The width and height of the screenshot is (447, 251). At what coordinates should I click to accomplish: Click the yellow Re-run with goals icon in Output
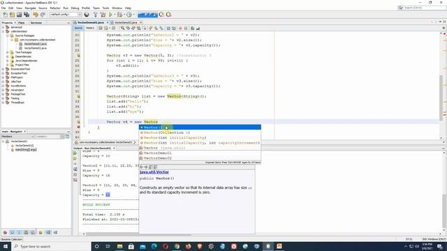tap(75, 158)
